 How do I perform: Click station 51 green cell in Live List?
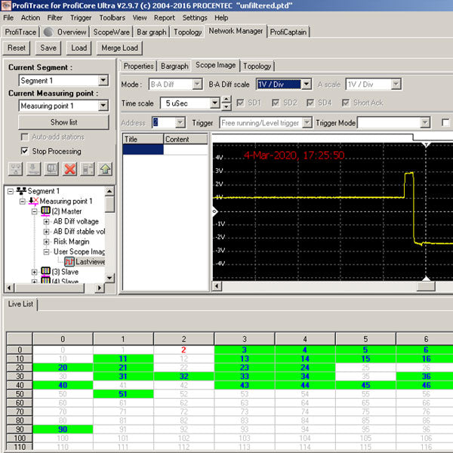(x=122, y=394)
